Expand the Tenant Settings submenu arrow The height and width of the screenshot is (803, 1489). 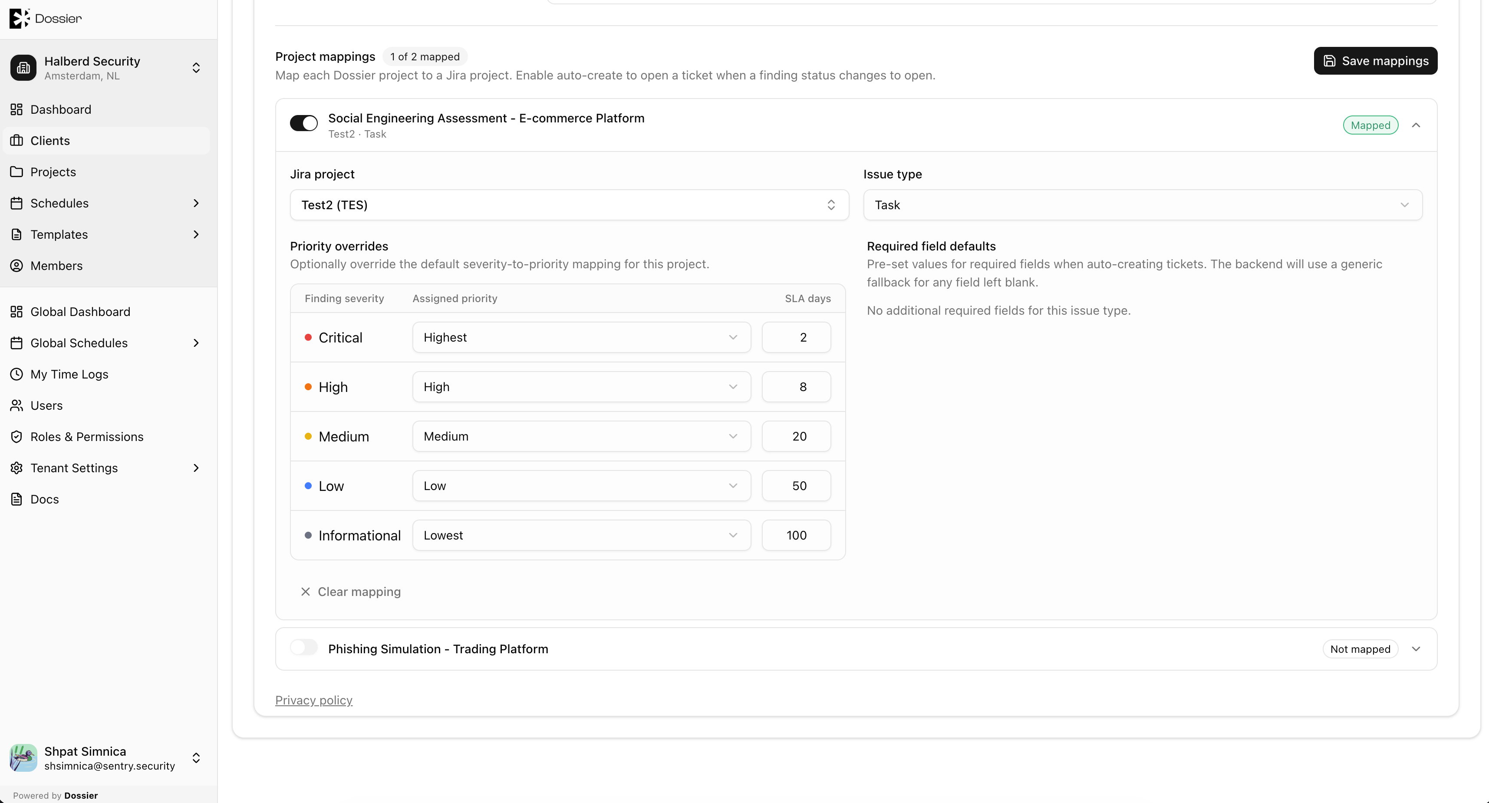click(196, 468)
